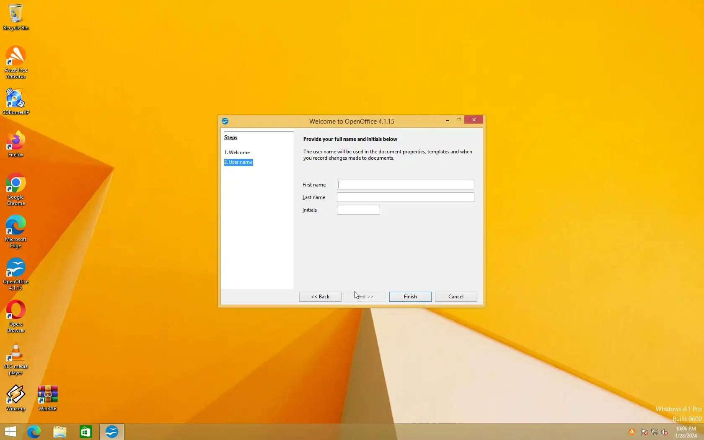
Task: Click the Initials input field
Action: [358, 210]
